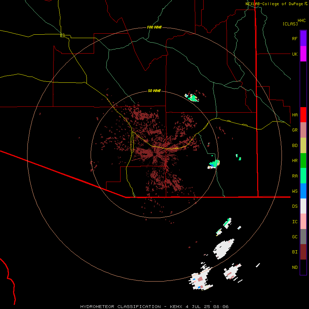This screenshot has width=309, height=309.
Task: Click the 'HHC' product code text
Action: pos(301,21)
